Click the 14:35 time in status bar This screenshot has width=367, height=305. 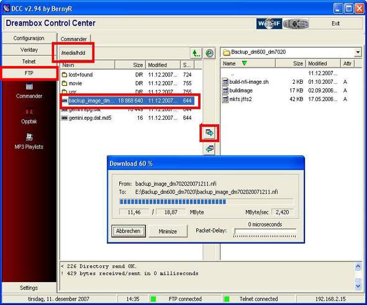coord(133,299)
